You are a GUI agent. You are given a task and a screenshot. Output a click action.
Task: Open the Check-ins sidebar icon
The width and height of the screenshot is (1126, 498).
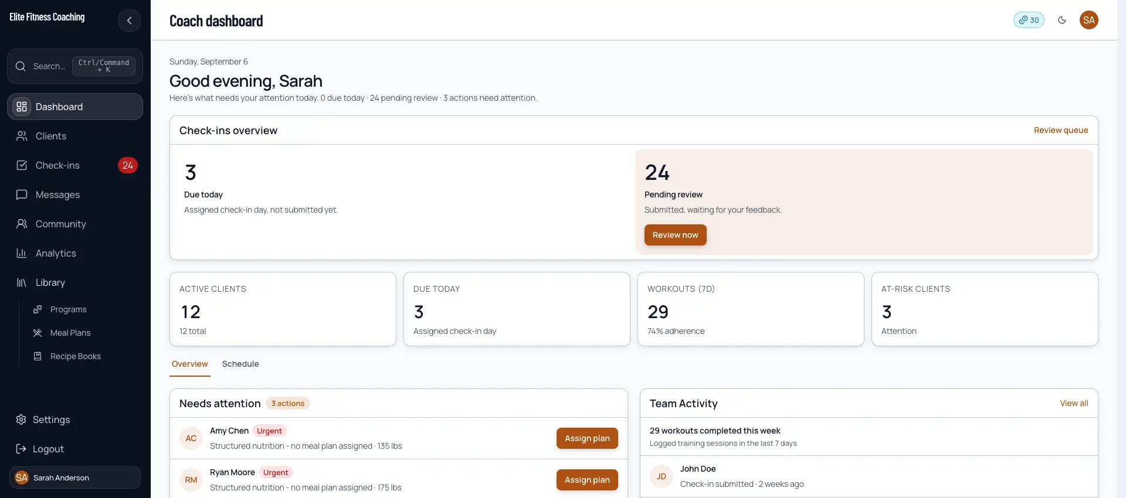coord(22,165)
